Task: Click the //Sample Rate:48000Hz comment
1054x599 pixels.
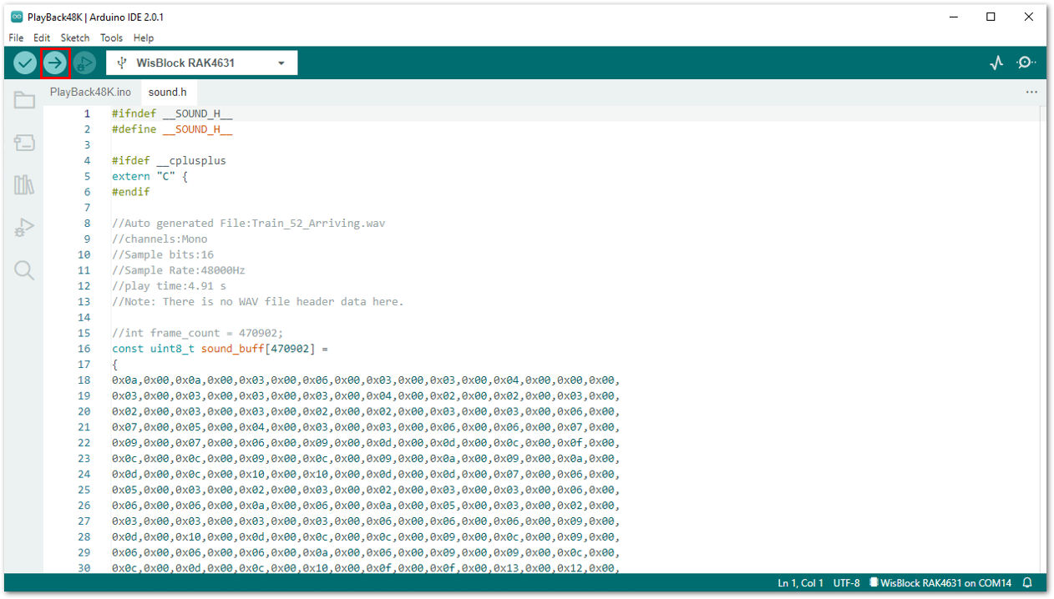Action: (x=179, y=270)
